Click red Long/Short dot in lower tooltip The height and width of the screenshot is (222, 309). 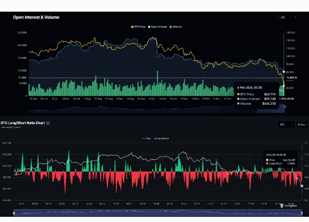click(x=268, y=163)
